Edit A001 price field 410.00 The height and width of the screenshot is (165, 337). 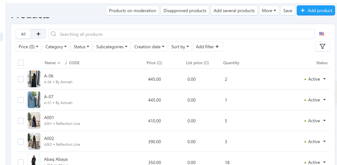(x=154, y=121)
